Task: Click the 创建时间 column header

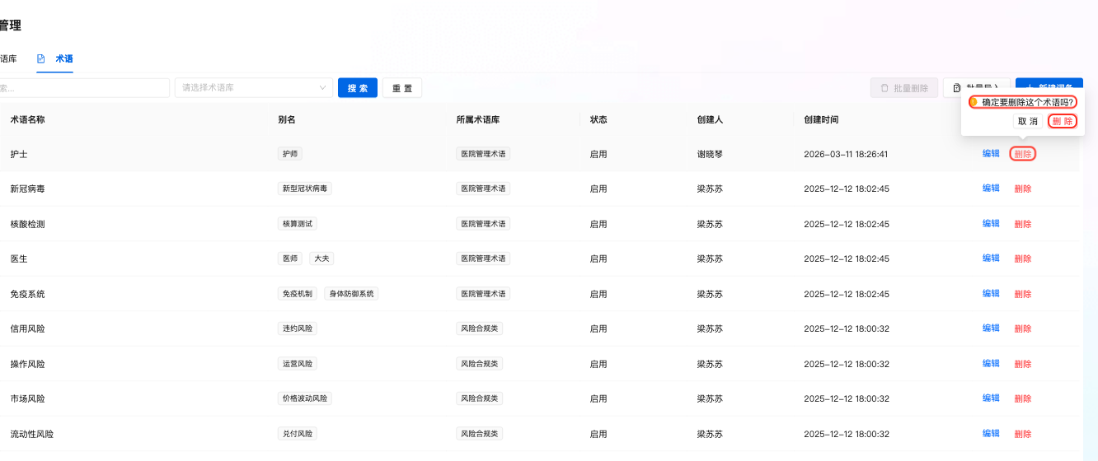Action: [x=821, y=119]
